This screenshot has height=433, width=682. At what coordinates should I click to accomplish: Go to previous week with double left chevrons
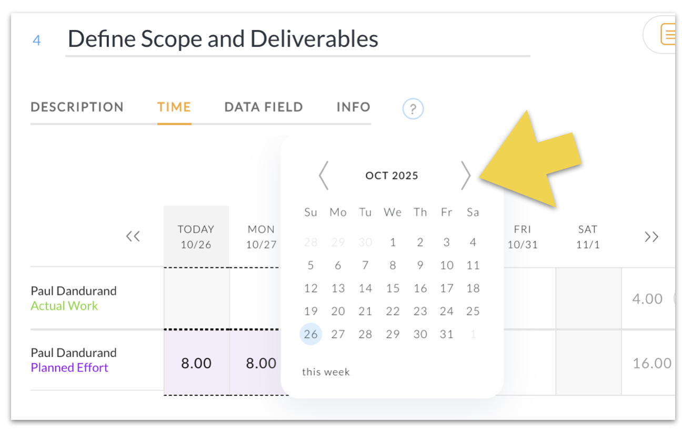(133, 236)
